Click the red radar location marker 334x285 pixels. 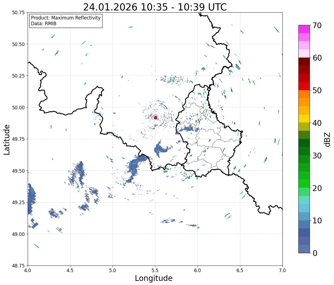point(156,118)
